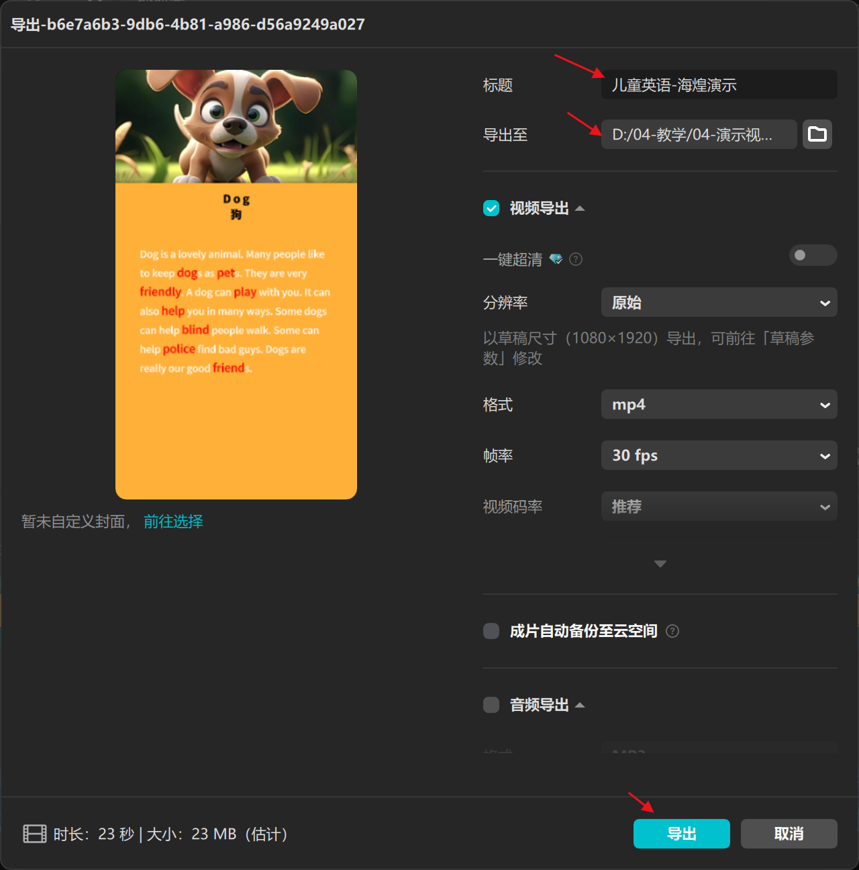Collapse the 视频导出 section
The image size is (859, 870).
tap(580, 208)
